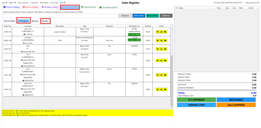This screenshot has height=128, width=261.
Task: Print the bill for order PM26-158
Action: (x=161, y=40)
